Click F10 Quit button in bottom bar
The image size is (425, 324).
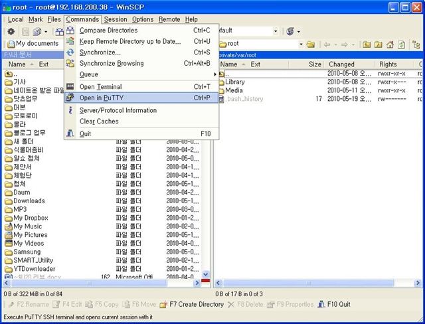click(334, 305)
